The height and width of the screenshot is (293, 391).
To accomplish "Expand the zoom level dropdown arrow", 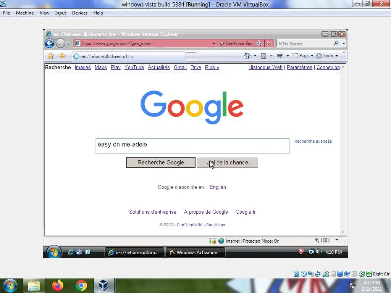I will click(337, 240).
